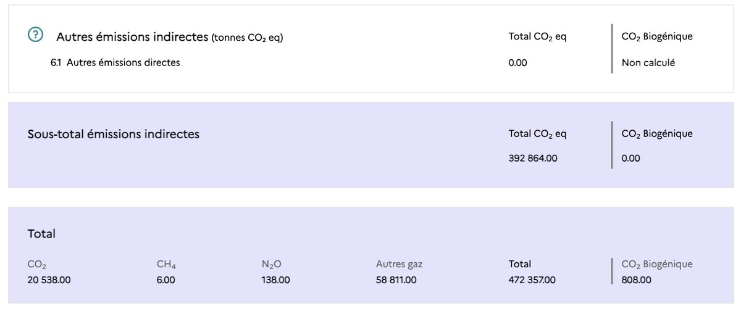Click the bold 'Total' label above 472 357.00
741x311 pixels.
[x=520, y=264]
